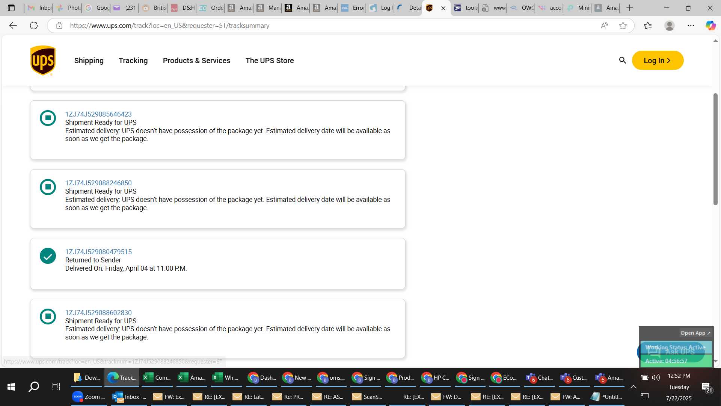View site information lock icon
Viewport: 721px width, 406px height.
point(59,26)
